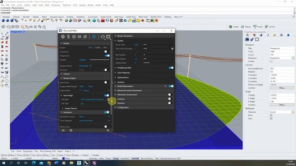This screenshot has width=296, height=166.
Task: Open Lights category lightbulb icon
Action: pos(68,37)
